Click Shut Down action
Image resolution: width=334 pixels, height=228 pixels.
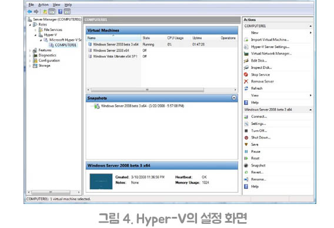click(x=260, y=138)
